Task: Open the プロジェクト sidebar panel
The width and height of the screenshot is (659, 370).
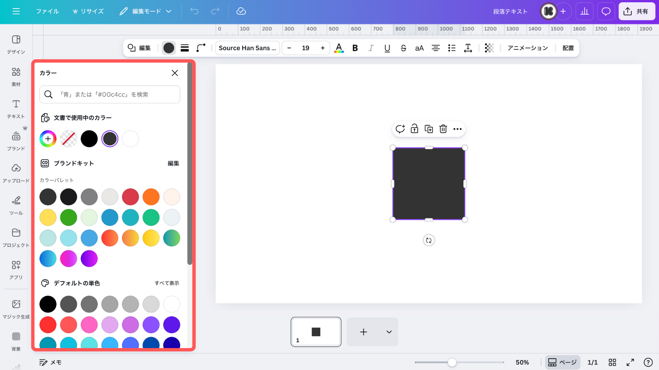Action: click(x=16, y=238)
